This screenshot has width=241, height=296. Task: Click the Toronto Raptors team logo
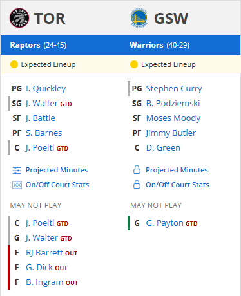19,18
